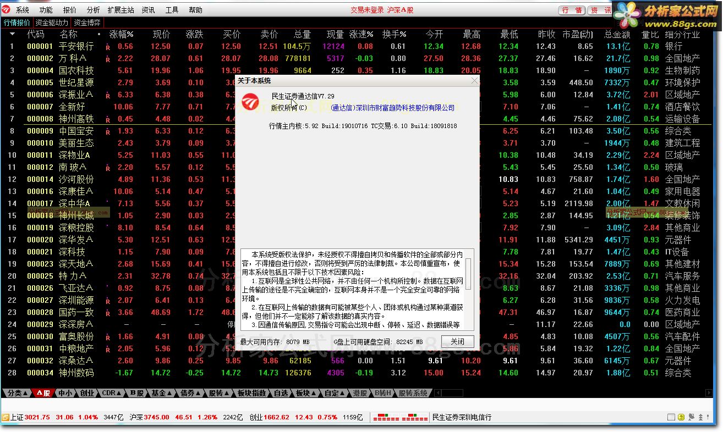Click 创业 index value 1662.62 in status bar
723x432 pixels.
[276, 418]
